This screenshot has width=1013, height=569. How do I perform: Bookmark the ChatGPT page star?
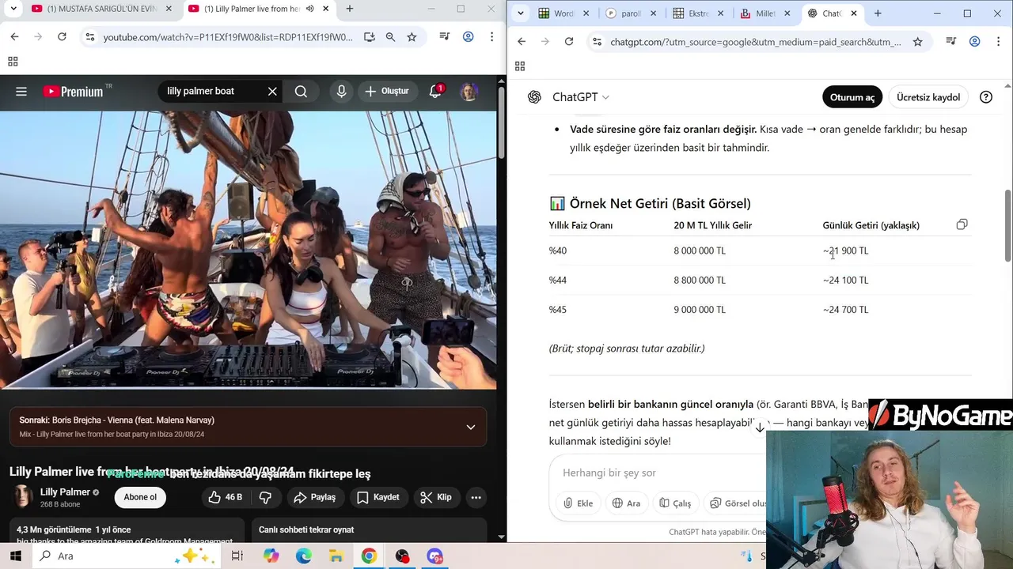point(917,42)
